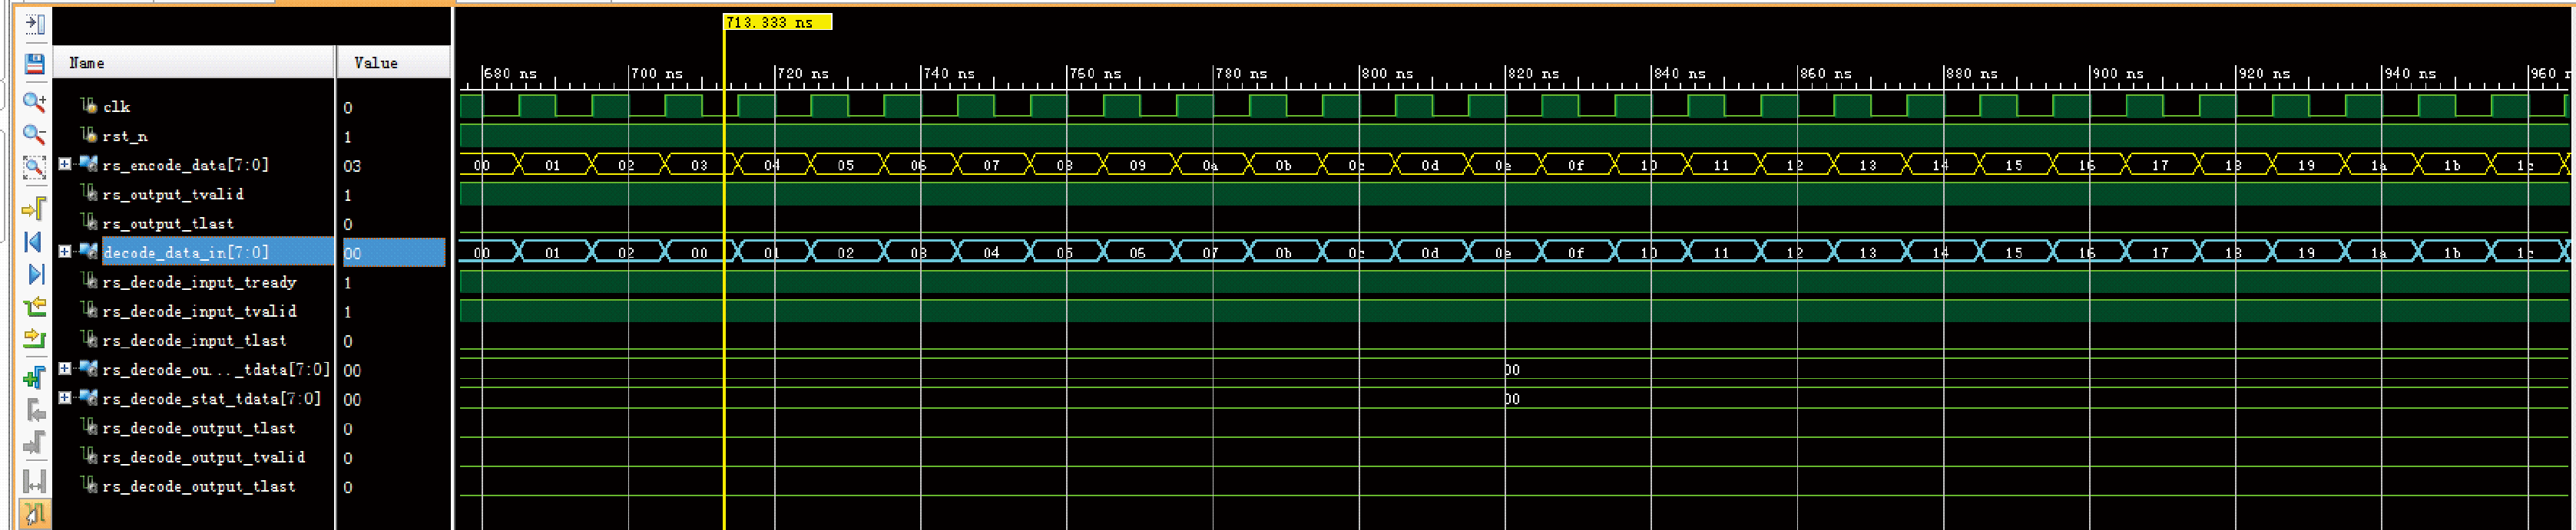Click segment 04 in decode_data_in waveform
The image size is (2576, 530).
point(991,252)
